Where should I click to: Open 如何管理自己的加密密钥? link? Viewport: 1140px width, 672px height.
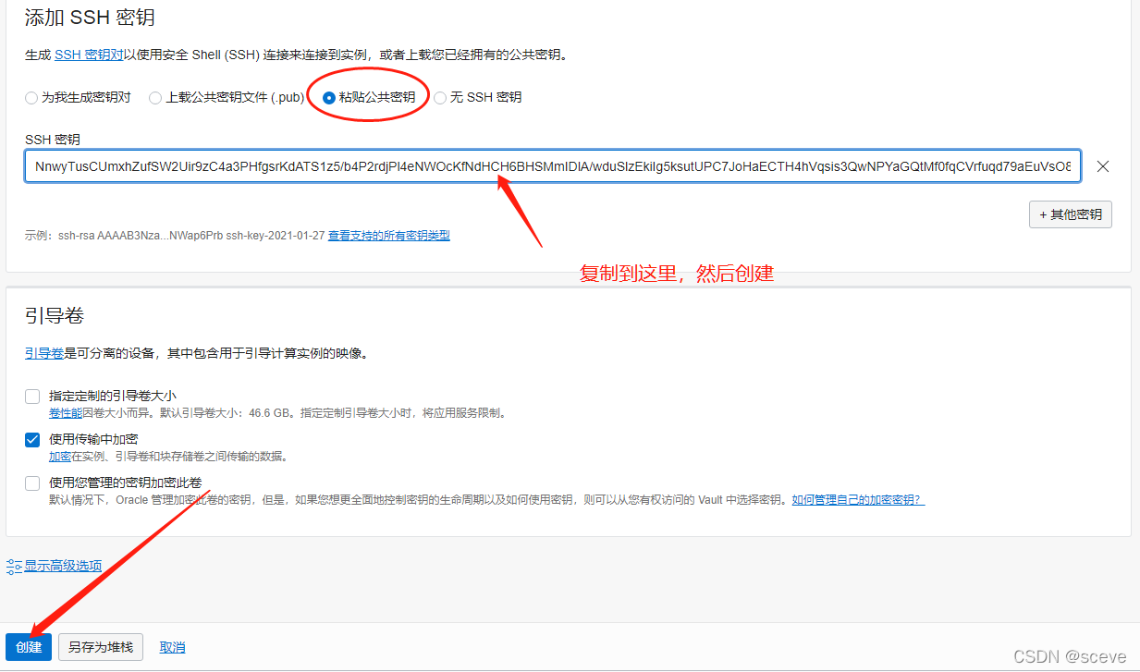(858, 500)
